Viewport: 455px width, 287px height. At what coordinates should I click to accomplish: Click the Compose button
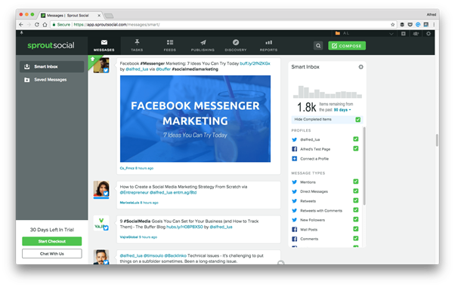coord(347,46)
